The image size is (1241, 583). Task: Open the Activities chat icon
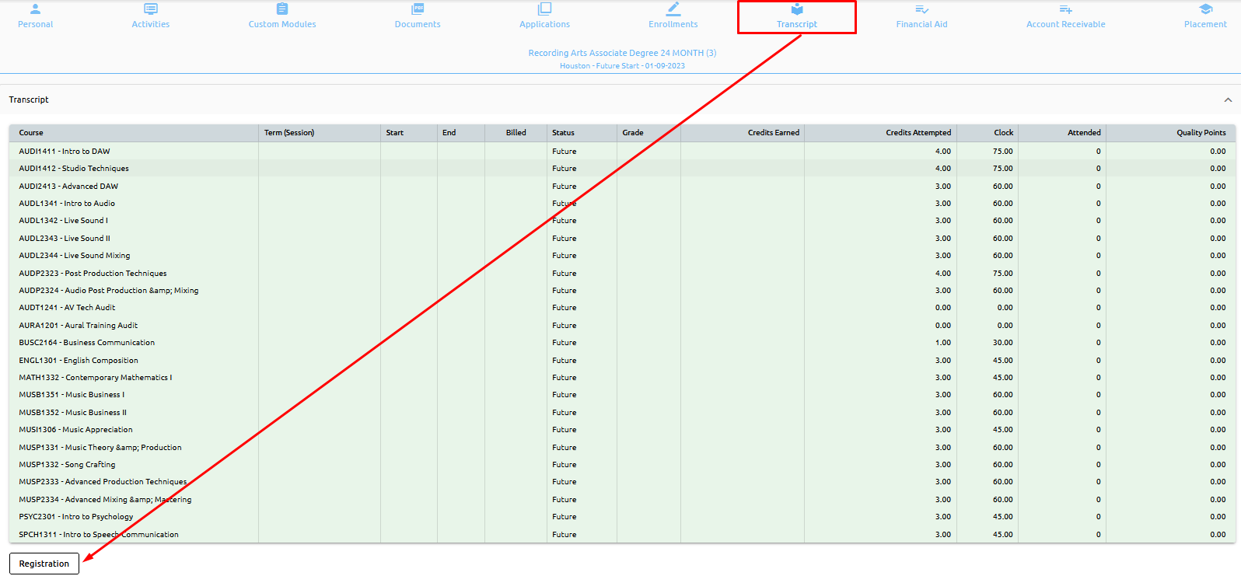point(151,9)
